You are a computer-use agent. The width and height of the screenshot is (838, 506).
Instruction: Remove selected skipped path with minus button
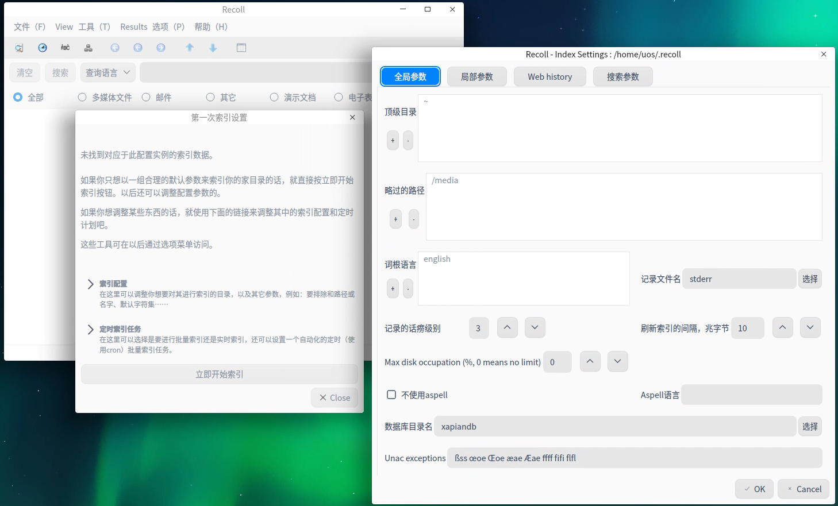[414, 219]
